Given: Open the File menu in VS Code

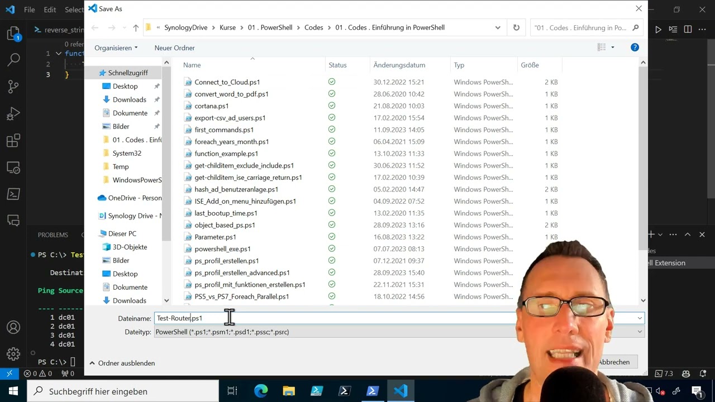Looking at the screenshot, I should click(30, 9).
